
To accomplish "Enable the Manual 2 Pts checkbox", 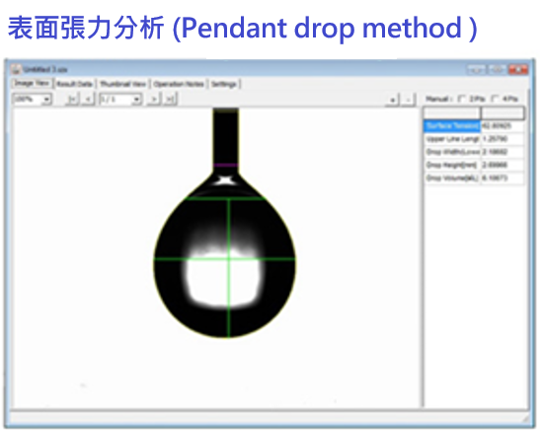I will (x=462, y=99).
